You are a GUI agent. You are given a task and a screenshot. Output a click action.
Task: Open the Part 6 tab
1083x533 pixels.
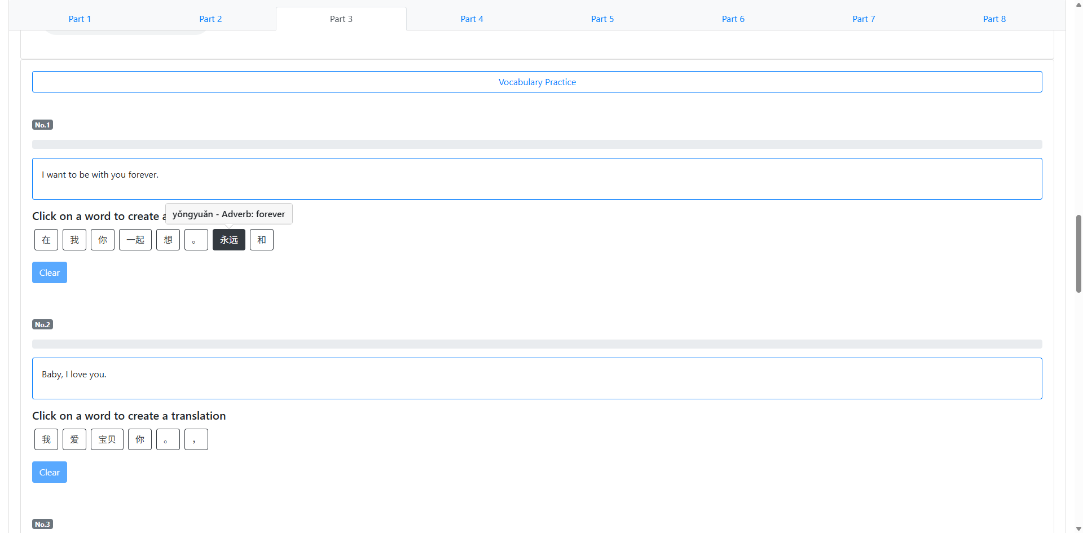click(733, 19)
